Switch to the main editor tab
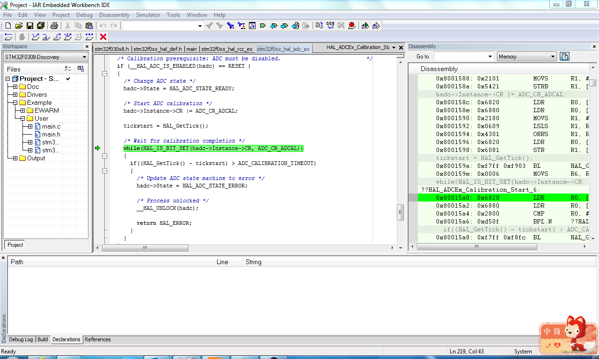The width and height of the screenshot is (599, 359). pos(191,49)
